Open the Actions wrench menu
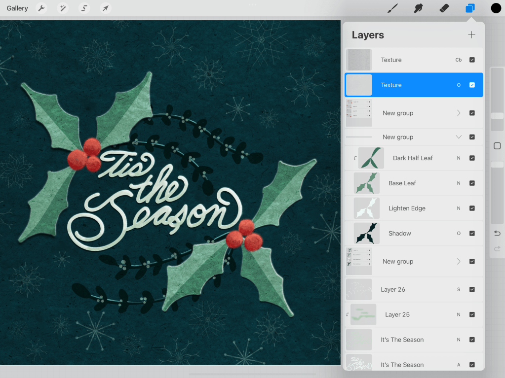This screenshot has width=505, height=378. (x=42, y=8)
